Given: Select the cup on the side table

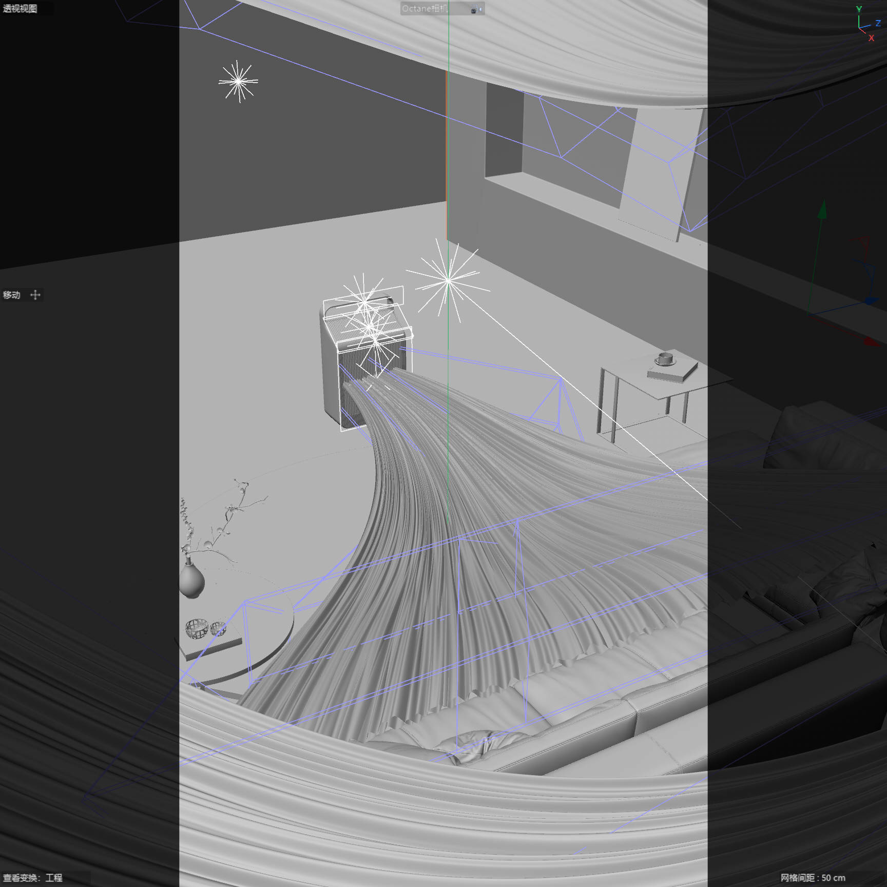Looking at the screenshot, I should 665,358.
